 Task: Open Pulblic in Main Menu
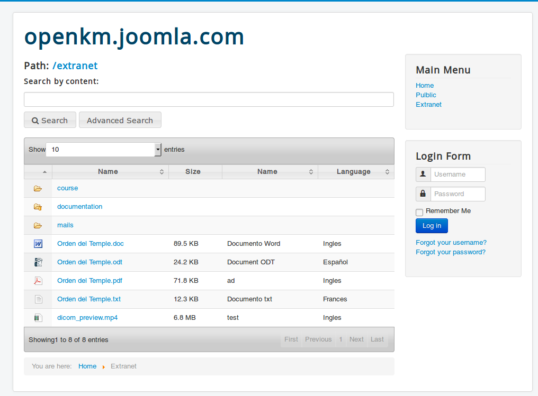[426, 95]
